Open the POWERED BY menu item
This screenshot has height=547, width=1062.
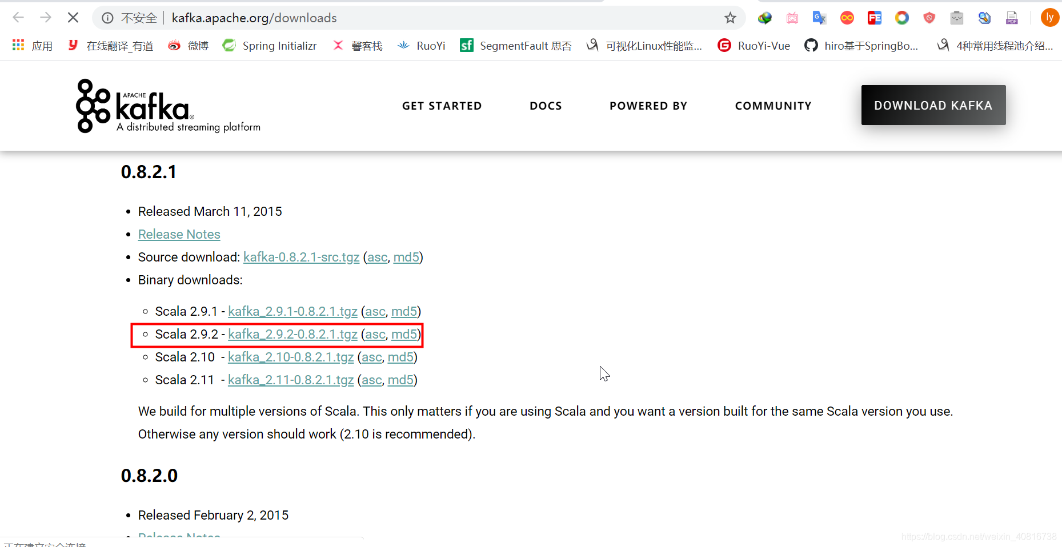pyautogui.click(x=648, y=106)
